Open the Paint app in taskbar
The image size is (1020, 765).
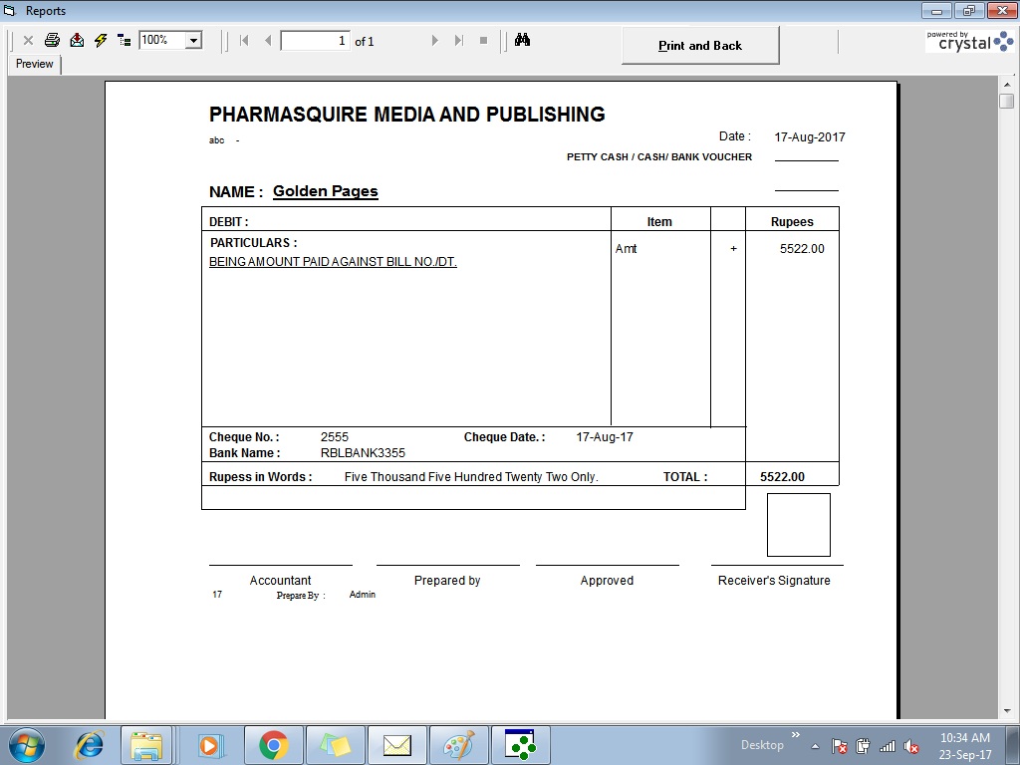pyautogui.click(x=458, y=745)
